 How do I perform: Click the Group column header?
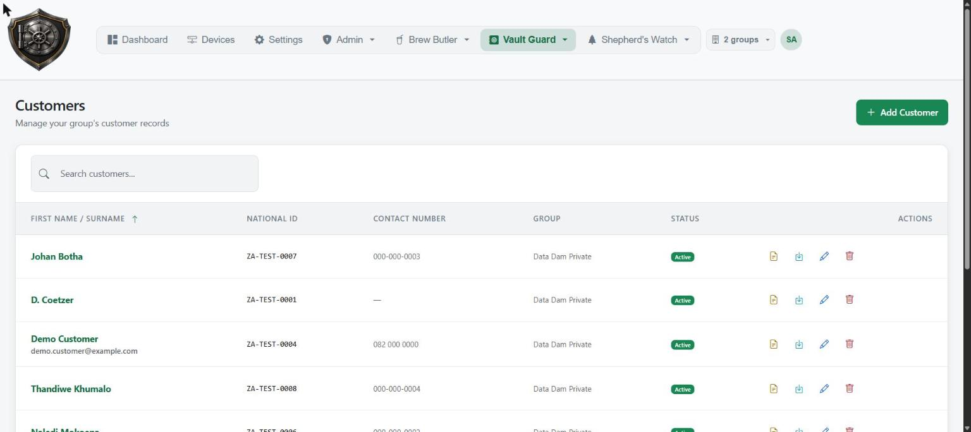(547, 219)
